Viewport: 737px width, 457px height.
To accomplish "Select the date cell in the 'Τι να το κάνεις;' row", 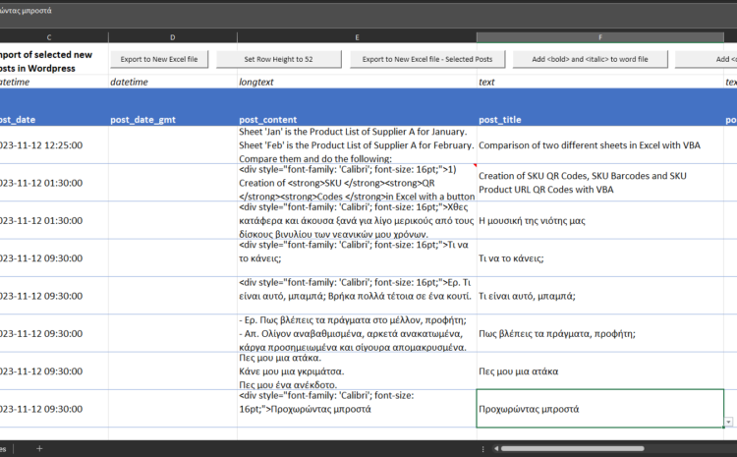I will tap(54, 257).
